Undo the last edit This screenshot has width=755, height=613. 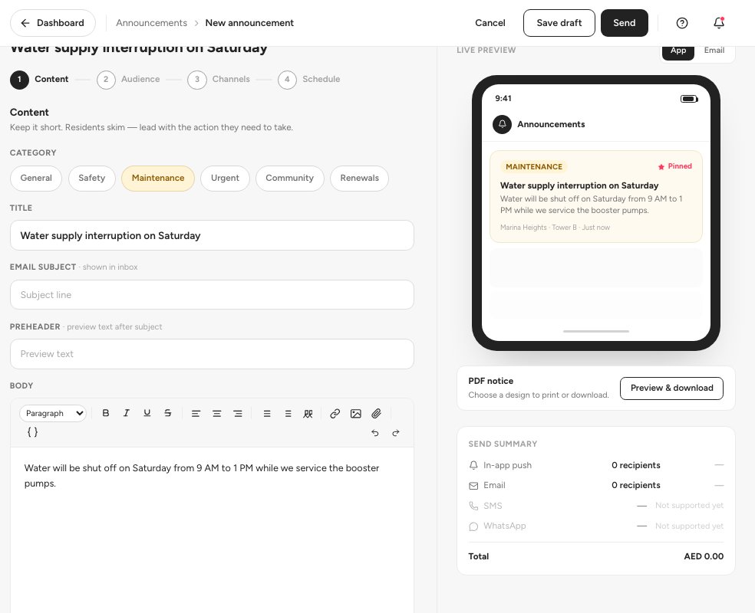(375, 433)
